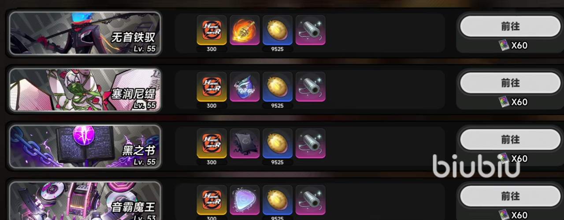Select the 无首铁驭 Lv. 55 boss card

click(x=85, y=33)
